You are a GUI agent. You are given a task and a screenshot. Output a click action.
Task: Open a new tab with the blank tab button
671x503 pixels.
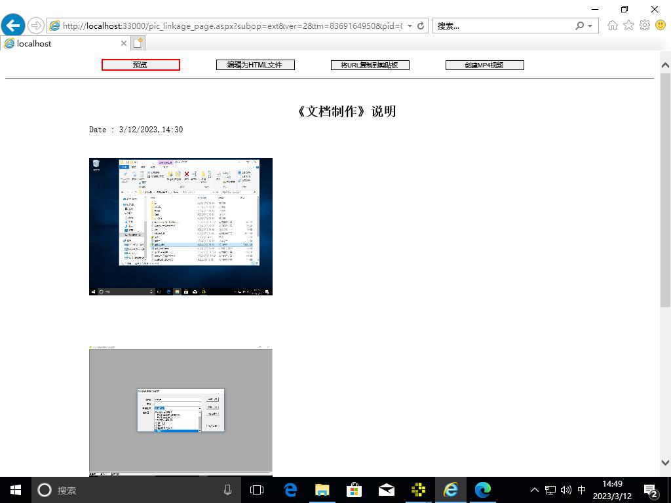point(138,43)
